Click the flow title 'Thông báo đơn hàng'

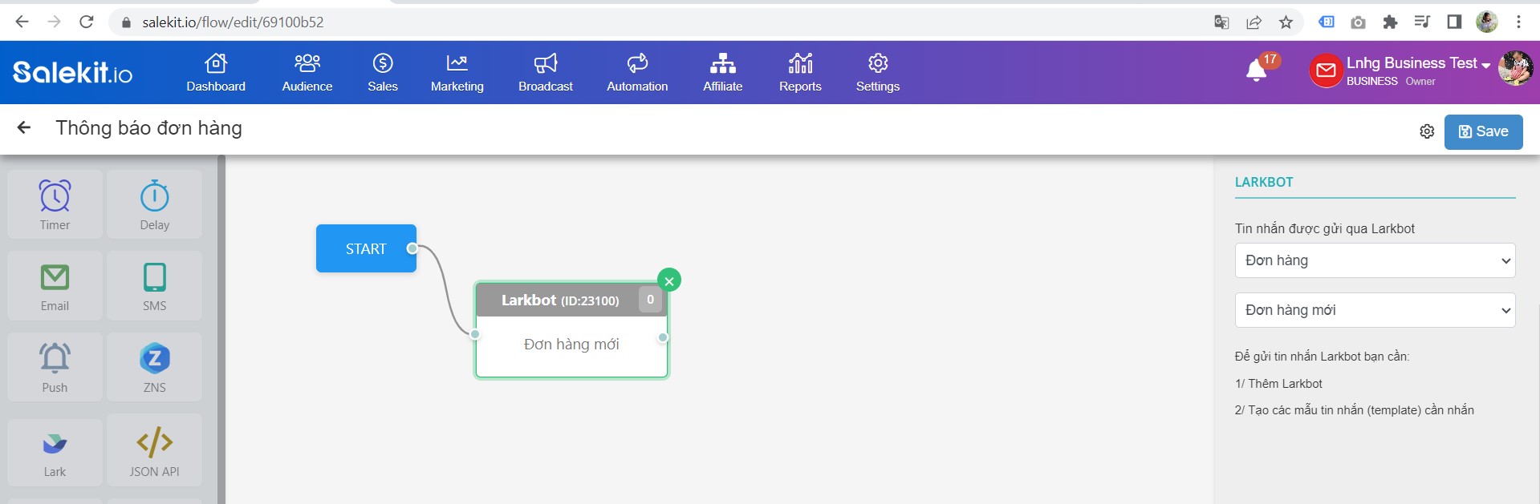point(148,128)
